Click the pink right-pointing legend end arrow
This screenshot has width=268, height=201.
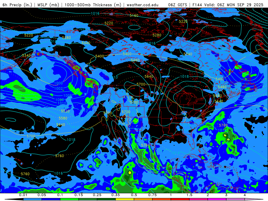coord(254,199)
